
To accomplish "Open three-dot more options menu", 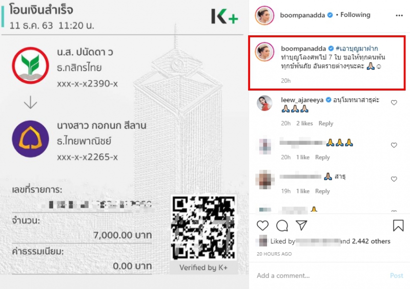I will (x=399, y=16).
